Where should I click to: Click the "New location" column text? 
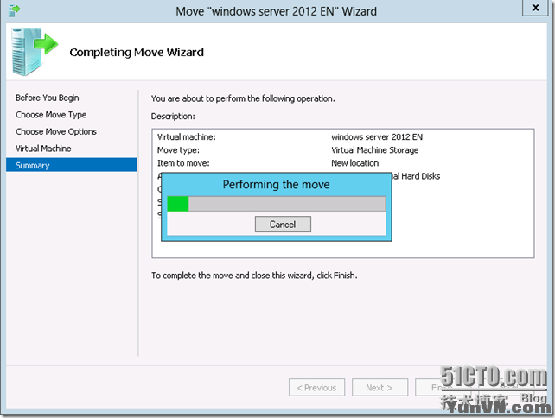coord(355,163)
